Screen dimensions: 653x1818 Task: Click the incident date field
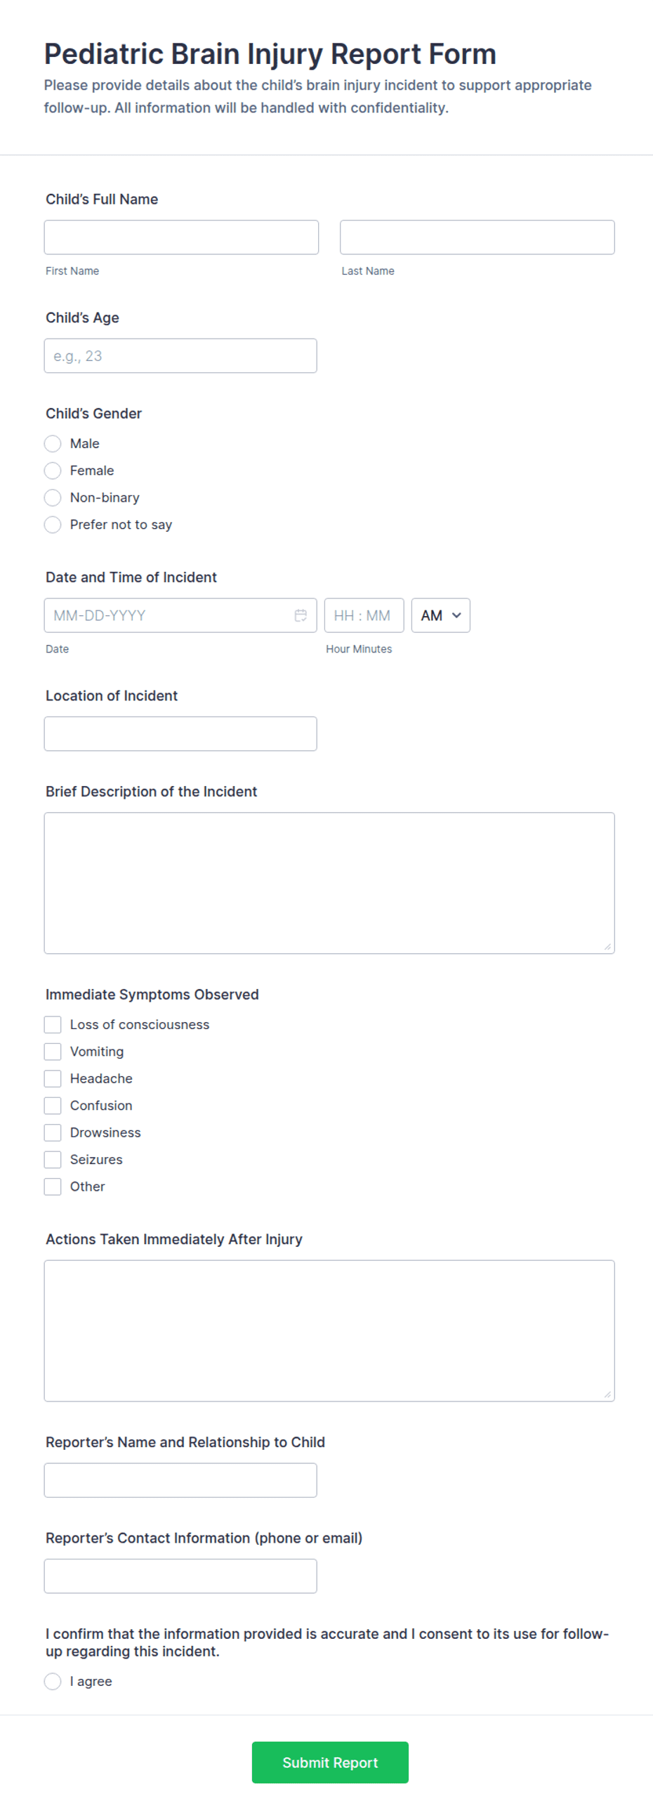pos(169,615)
